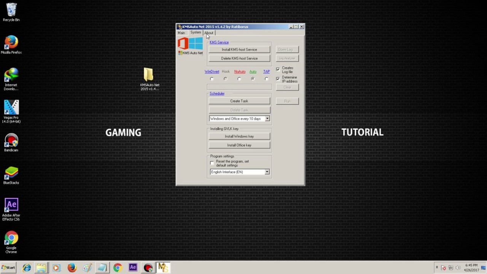Image resolution: width=487 pixels, height=274 pixels.
Task: Click Install KMS-host Service button
Action: pos(239,49)
